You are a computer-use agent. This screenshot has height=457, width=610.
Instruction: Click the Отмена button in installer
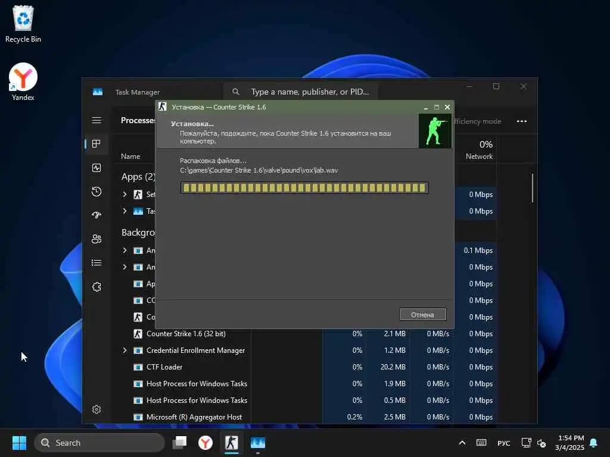pyautogui.click(x=422, y=315)
